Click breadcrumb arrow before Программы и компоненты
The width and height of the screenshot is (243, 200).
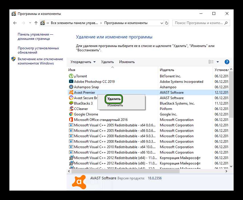point(101,23)
